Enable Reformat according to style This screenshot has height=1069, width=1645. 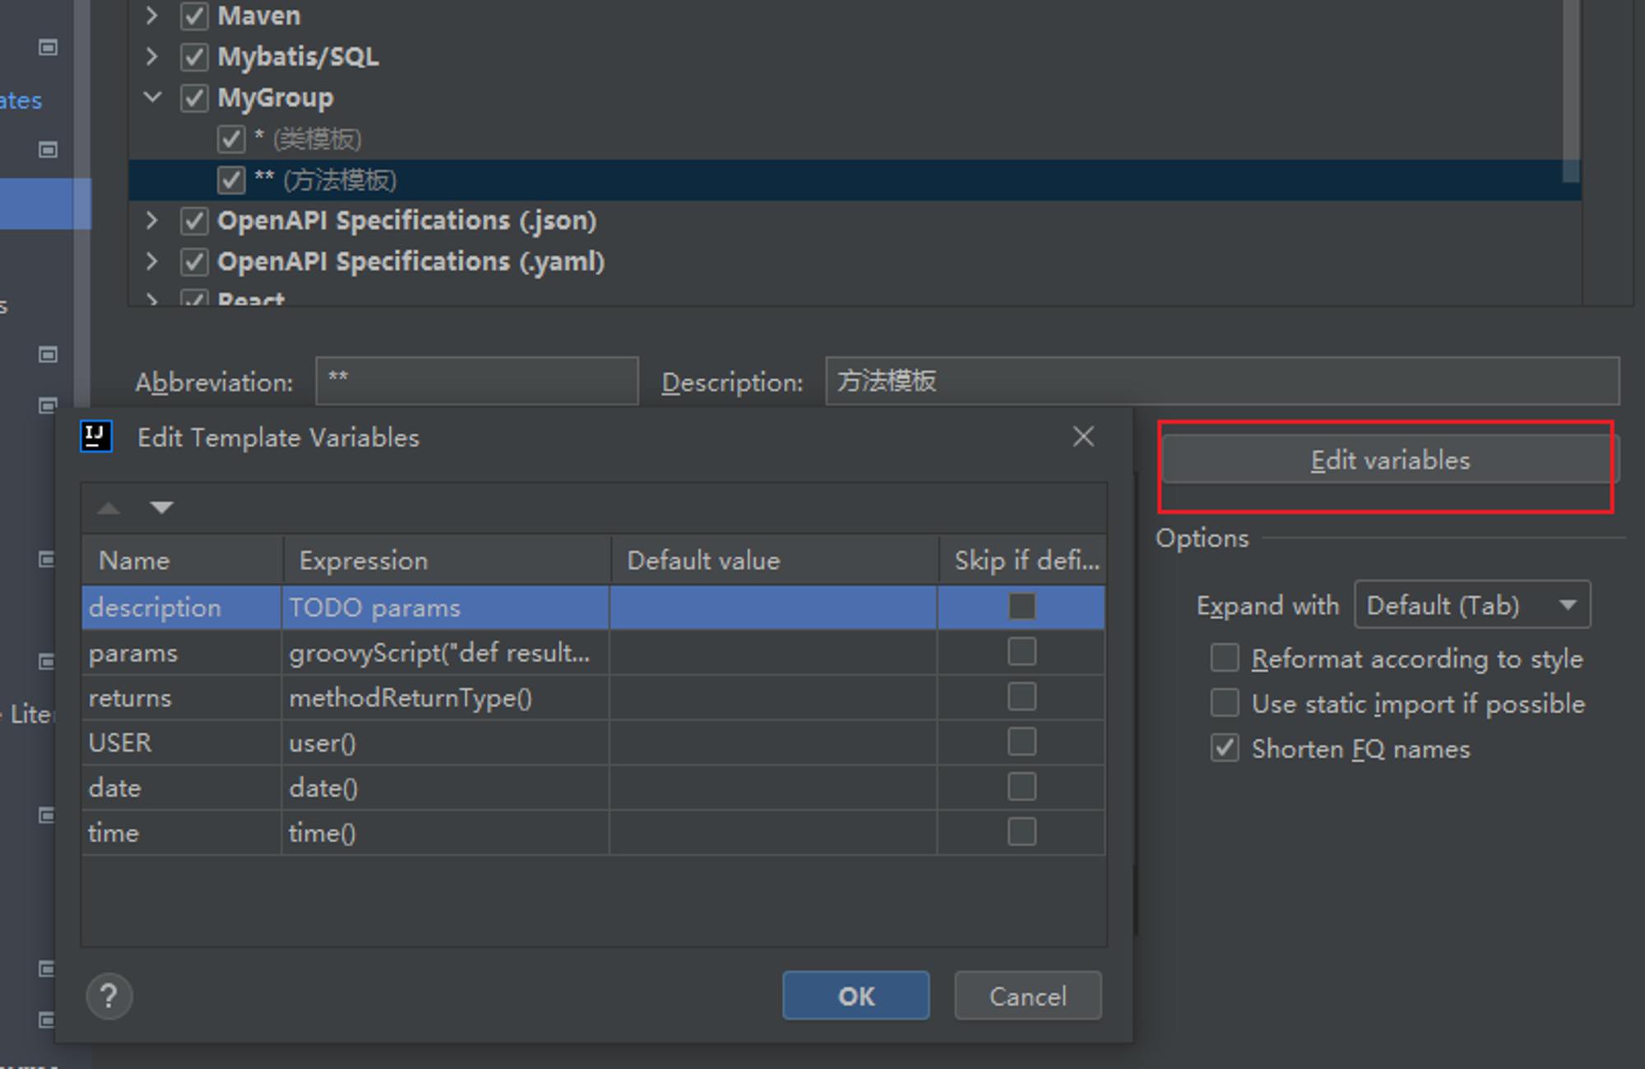tap(1225, 658)
